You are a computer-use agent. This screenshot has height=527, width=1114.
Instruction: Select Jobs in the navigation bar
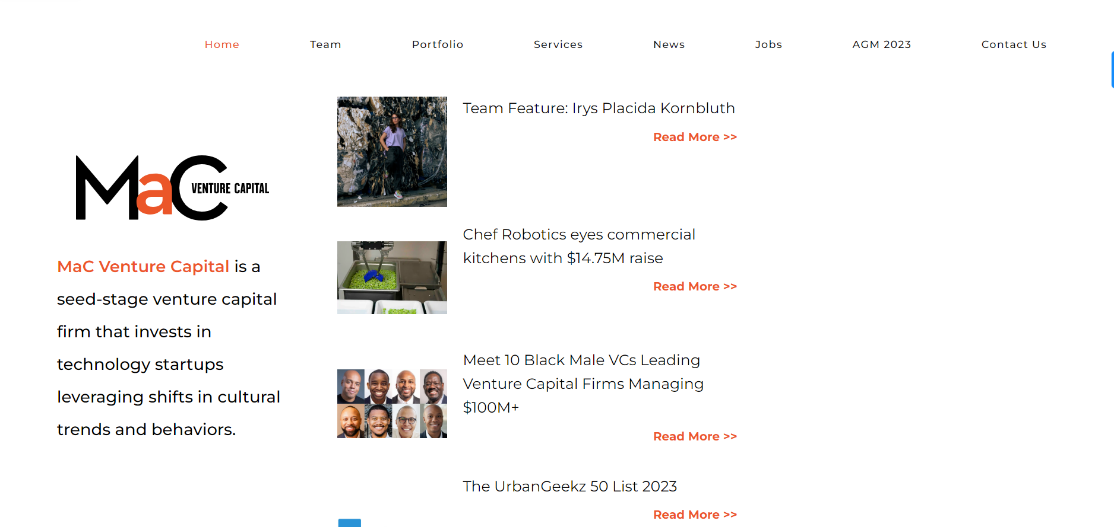click(768, 44)
